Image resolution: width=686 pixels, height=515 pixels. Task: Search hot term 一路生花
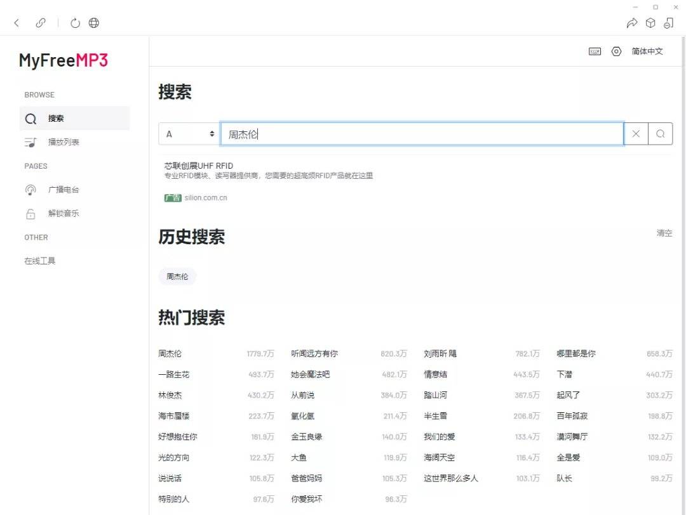pos(173,374)
